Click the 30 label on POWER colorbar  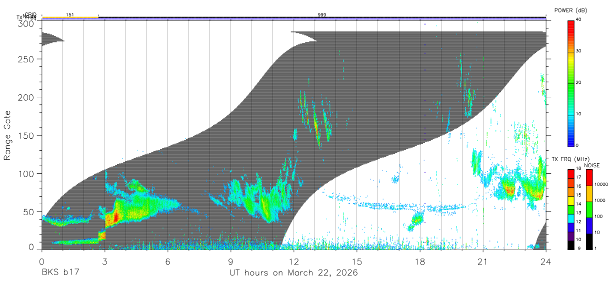[x=579, y=51]
